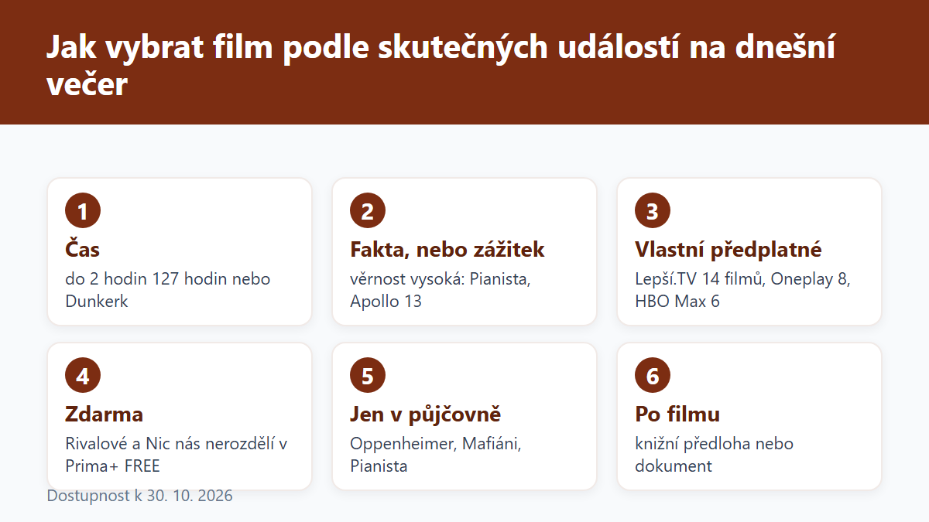Click the title 'Jak vybrat film podle skutečných událostí'
Screen dimensions: 929x522
click(x=363, y=48)
